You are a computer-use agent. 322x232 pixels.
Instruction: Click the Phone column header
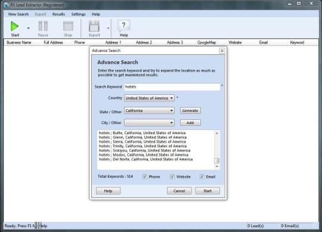tap(79, 42)
